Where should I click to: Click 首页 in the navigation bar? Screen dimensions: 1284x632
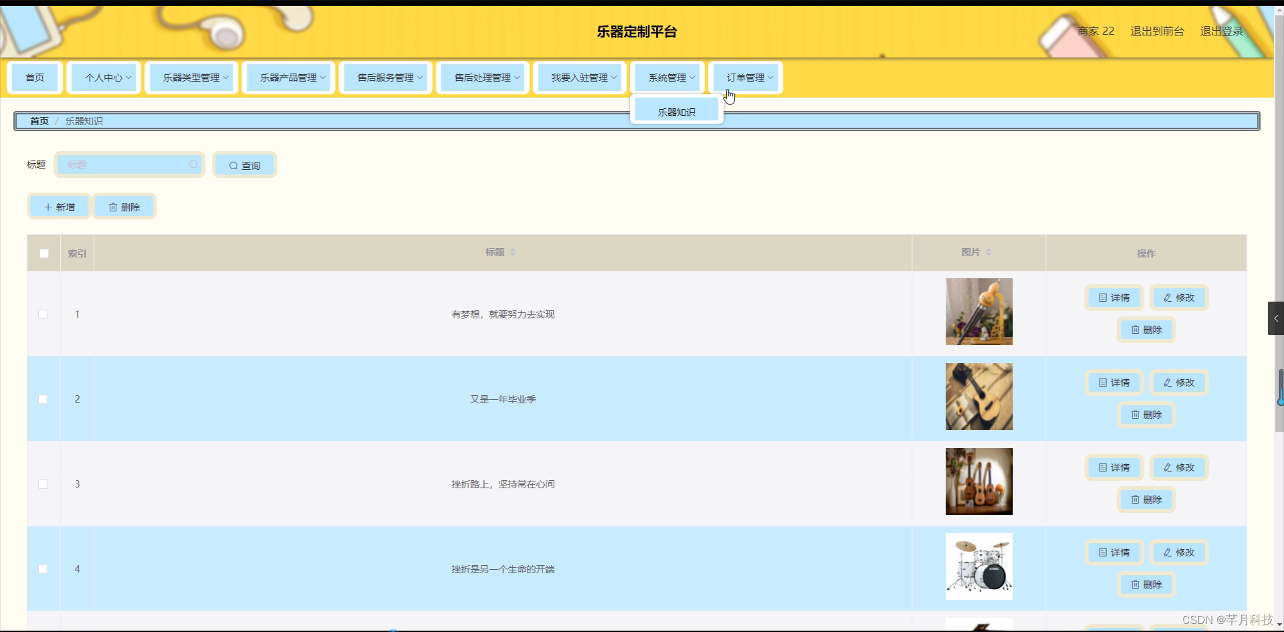[x=34, y=77]
